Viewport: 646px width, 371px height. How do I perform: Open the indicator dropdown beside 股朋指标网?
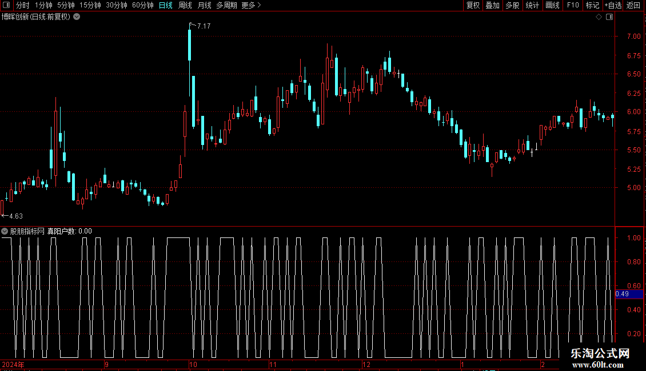[5, 231]
